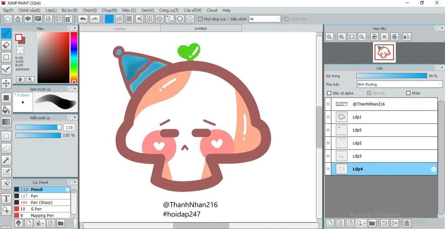The image size is (445, 229).
Task: Open Pha trộn blend mode dropdown
Action: [x=400, y=84]
